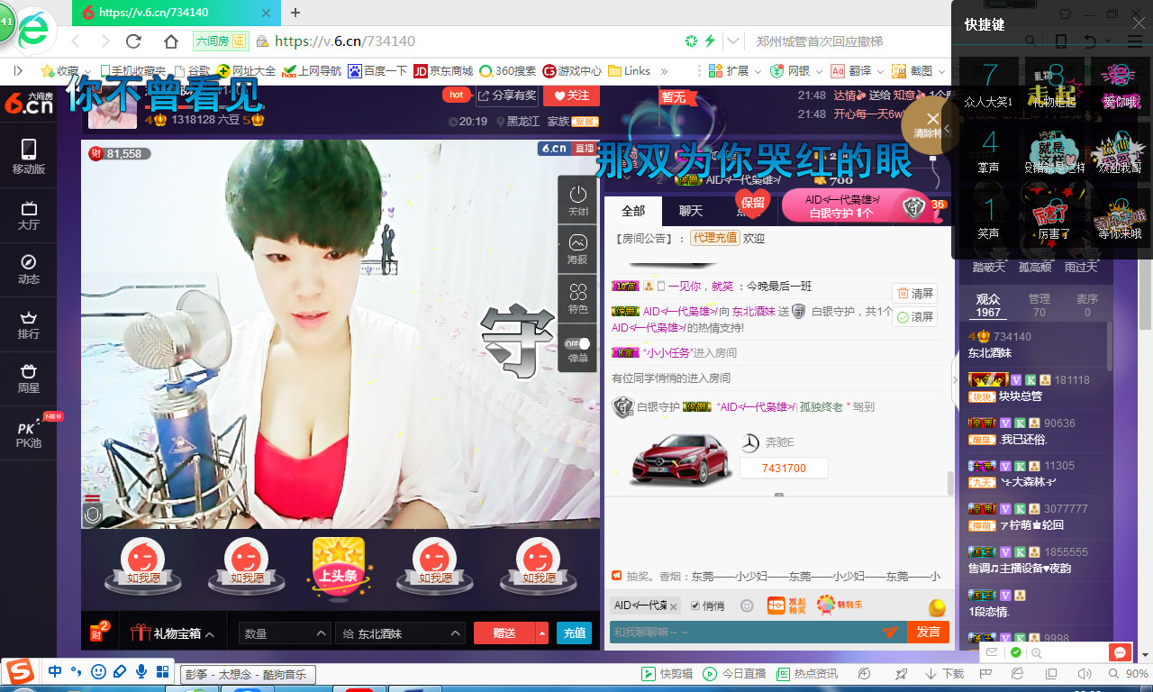Viewport: 1153px width, 692px height.
Task: Open gift recipient 东北酒味 dropdown
Action: click(x=400, y=633)
